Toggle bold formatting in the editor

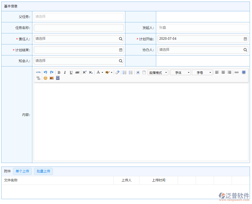coord(59,72)
